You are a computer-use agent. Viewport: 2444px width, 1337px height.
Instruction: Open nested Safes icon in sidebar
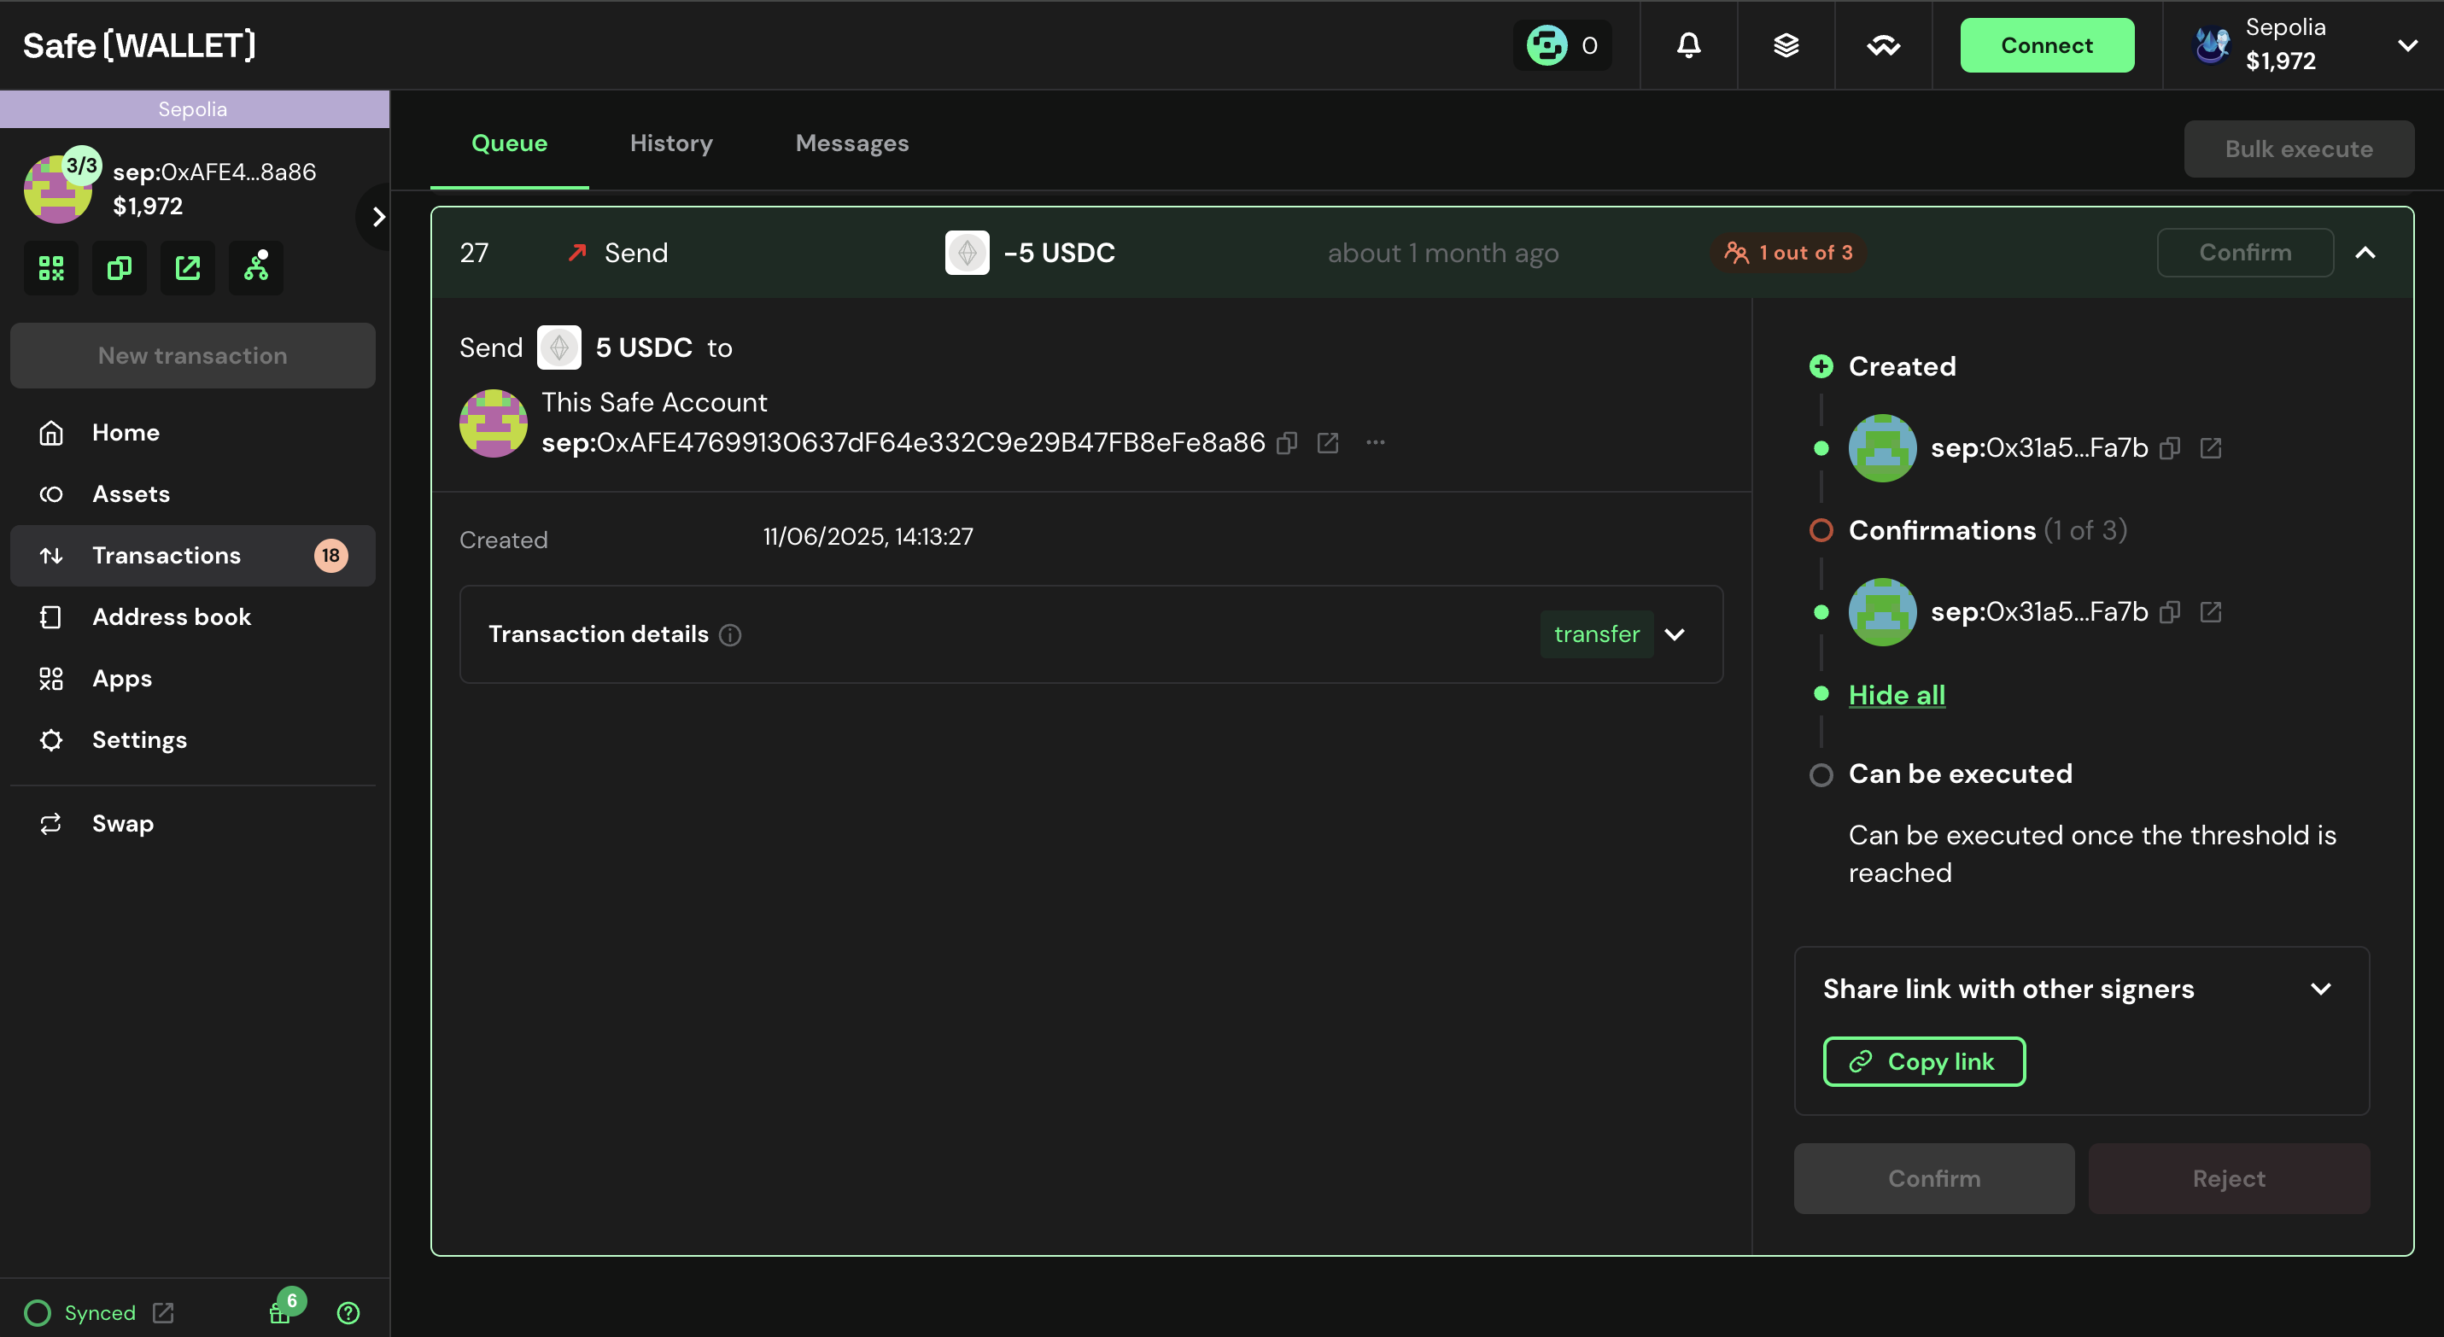(256, 268)
